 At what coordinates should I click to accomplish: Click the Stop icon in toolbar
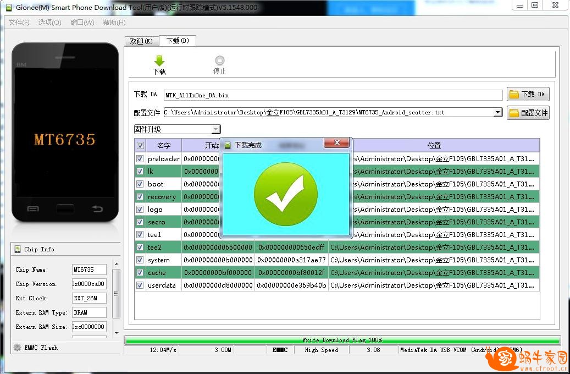(x=219, y=60)
